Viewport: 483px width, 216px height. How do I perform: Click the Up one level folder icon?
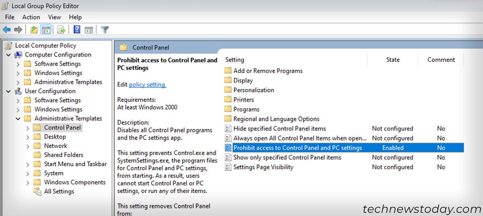click(x=34, y=30)
